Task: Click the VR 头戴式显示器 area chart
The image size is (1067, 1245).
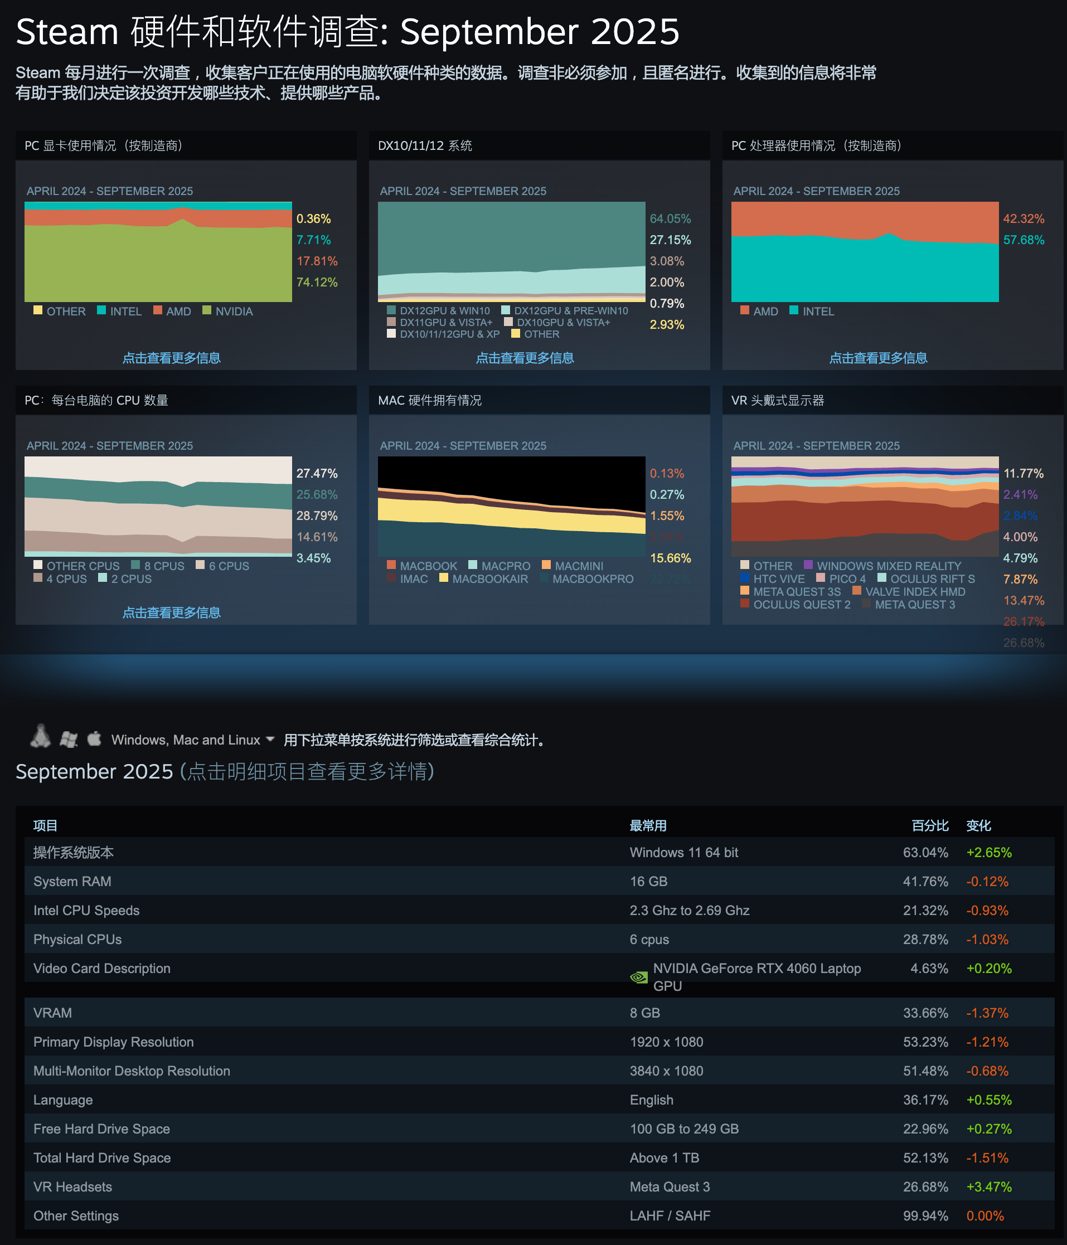Action: 865,507
